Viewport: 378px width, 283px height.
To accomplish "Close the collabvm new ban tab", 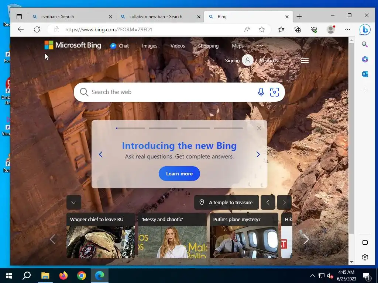I will click(x=199, y=17).
